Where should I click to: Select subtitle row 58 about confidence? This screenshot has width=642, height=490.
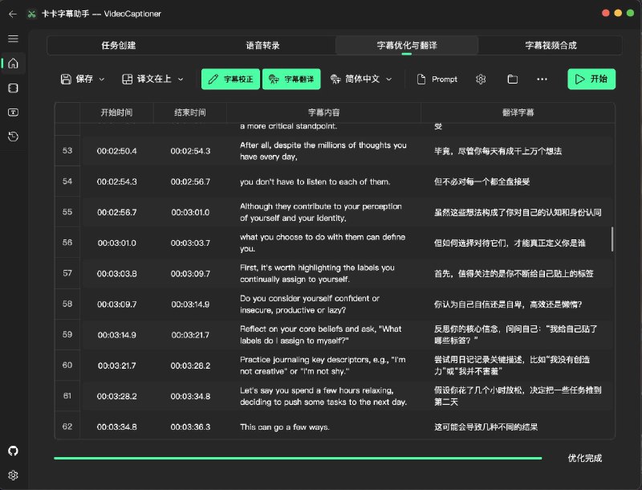321,304
